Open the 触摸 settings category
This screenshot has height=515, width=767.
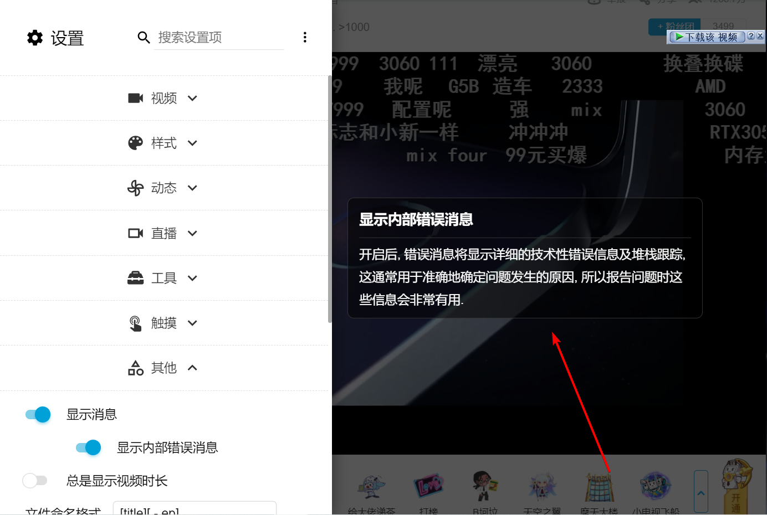coord(164,323)
